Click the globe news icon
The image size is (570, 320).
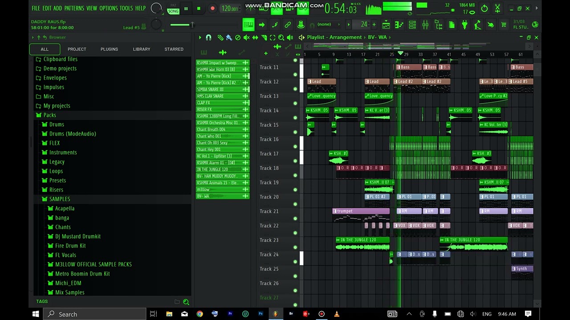[x=535, y=25]
